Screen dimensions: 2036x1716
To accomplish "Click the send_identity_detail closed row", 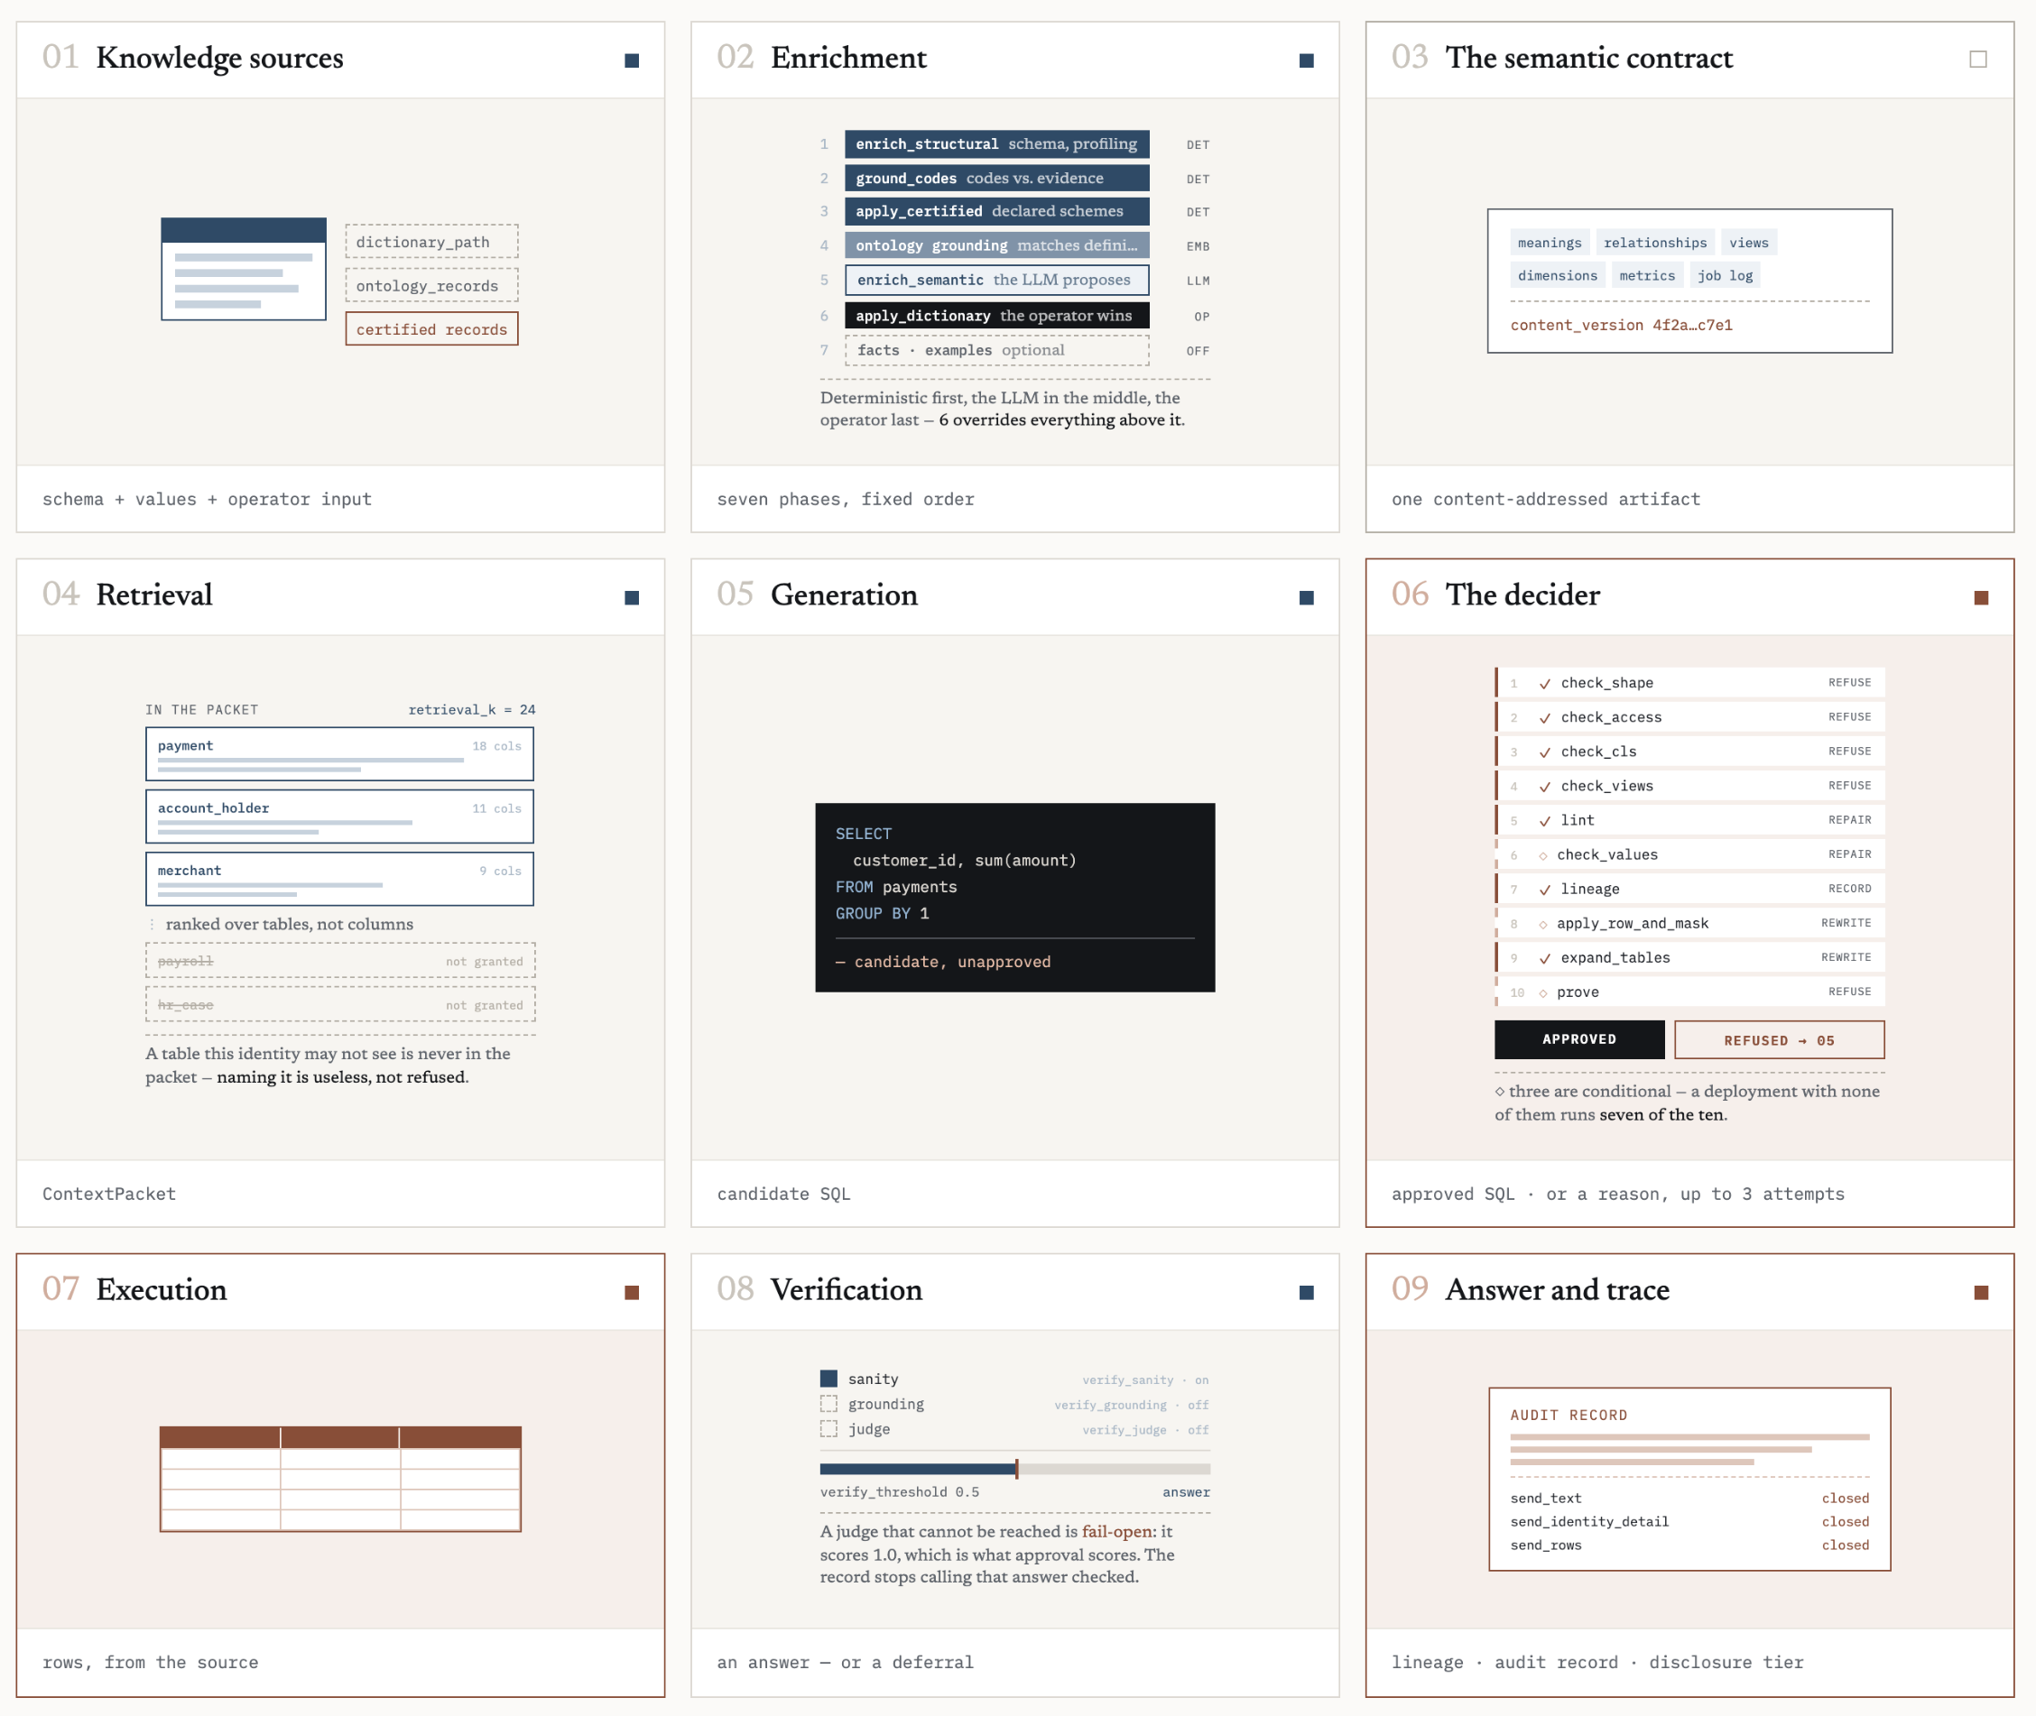I will (1689, 1521).
